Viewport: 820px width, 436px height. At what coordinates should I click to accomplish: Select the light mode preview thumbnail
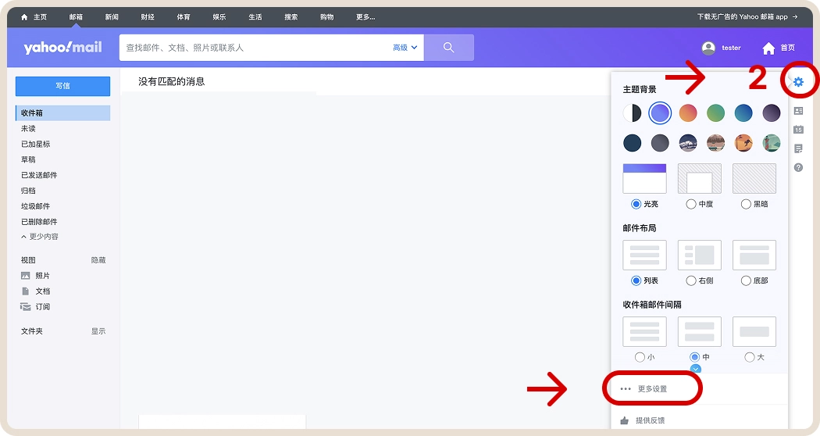coord(644,178)
